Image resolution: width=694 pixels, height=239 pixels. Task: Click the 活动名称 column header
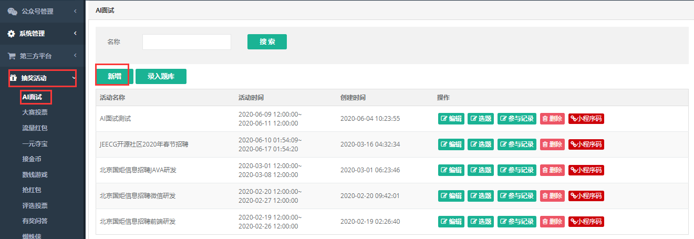[112, 98]
